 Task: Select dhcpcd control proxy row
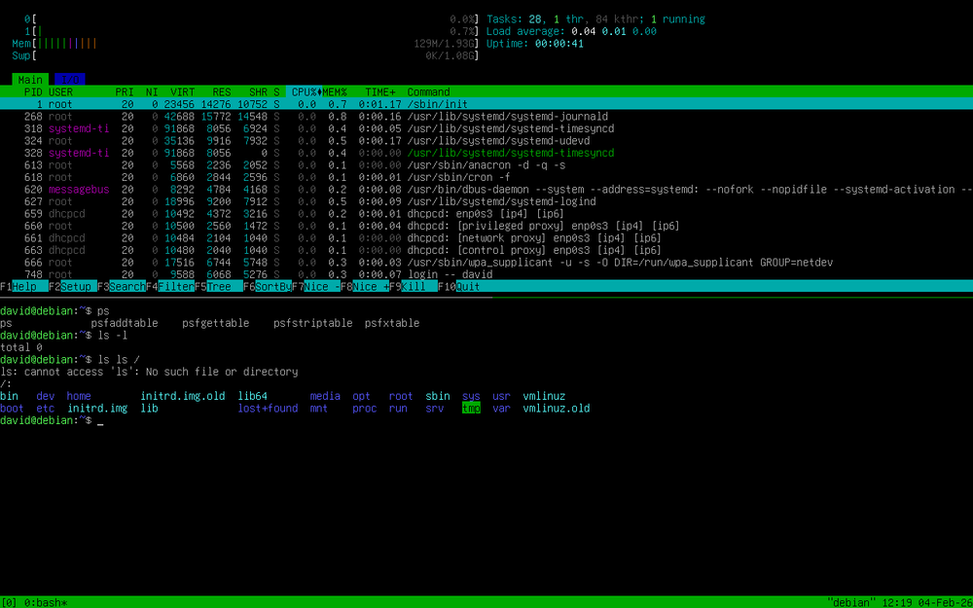click(x=486, y=250)
